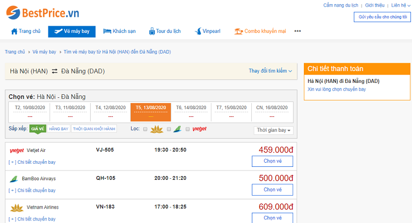Open the three-dot more menu

pos(298,31)
